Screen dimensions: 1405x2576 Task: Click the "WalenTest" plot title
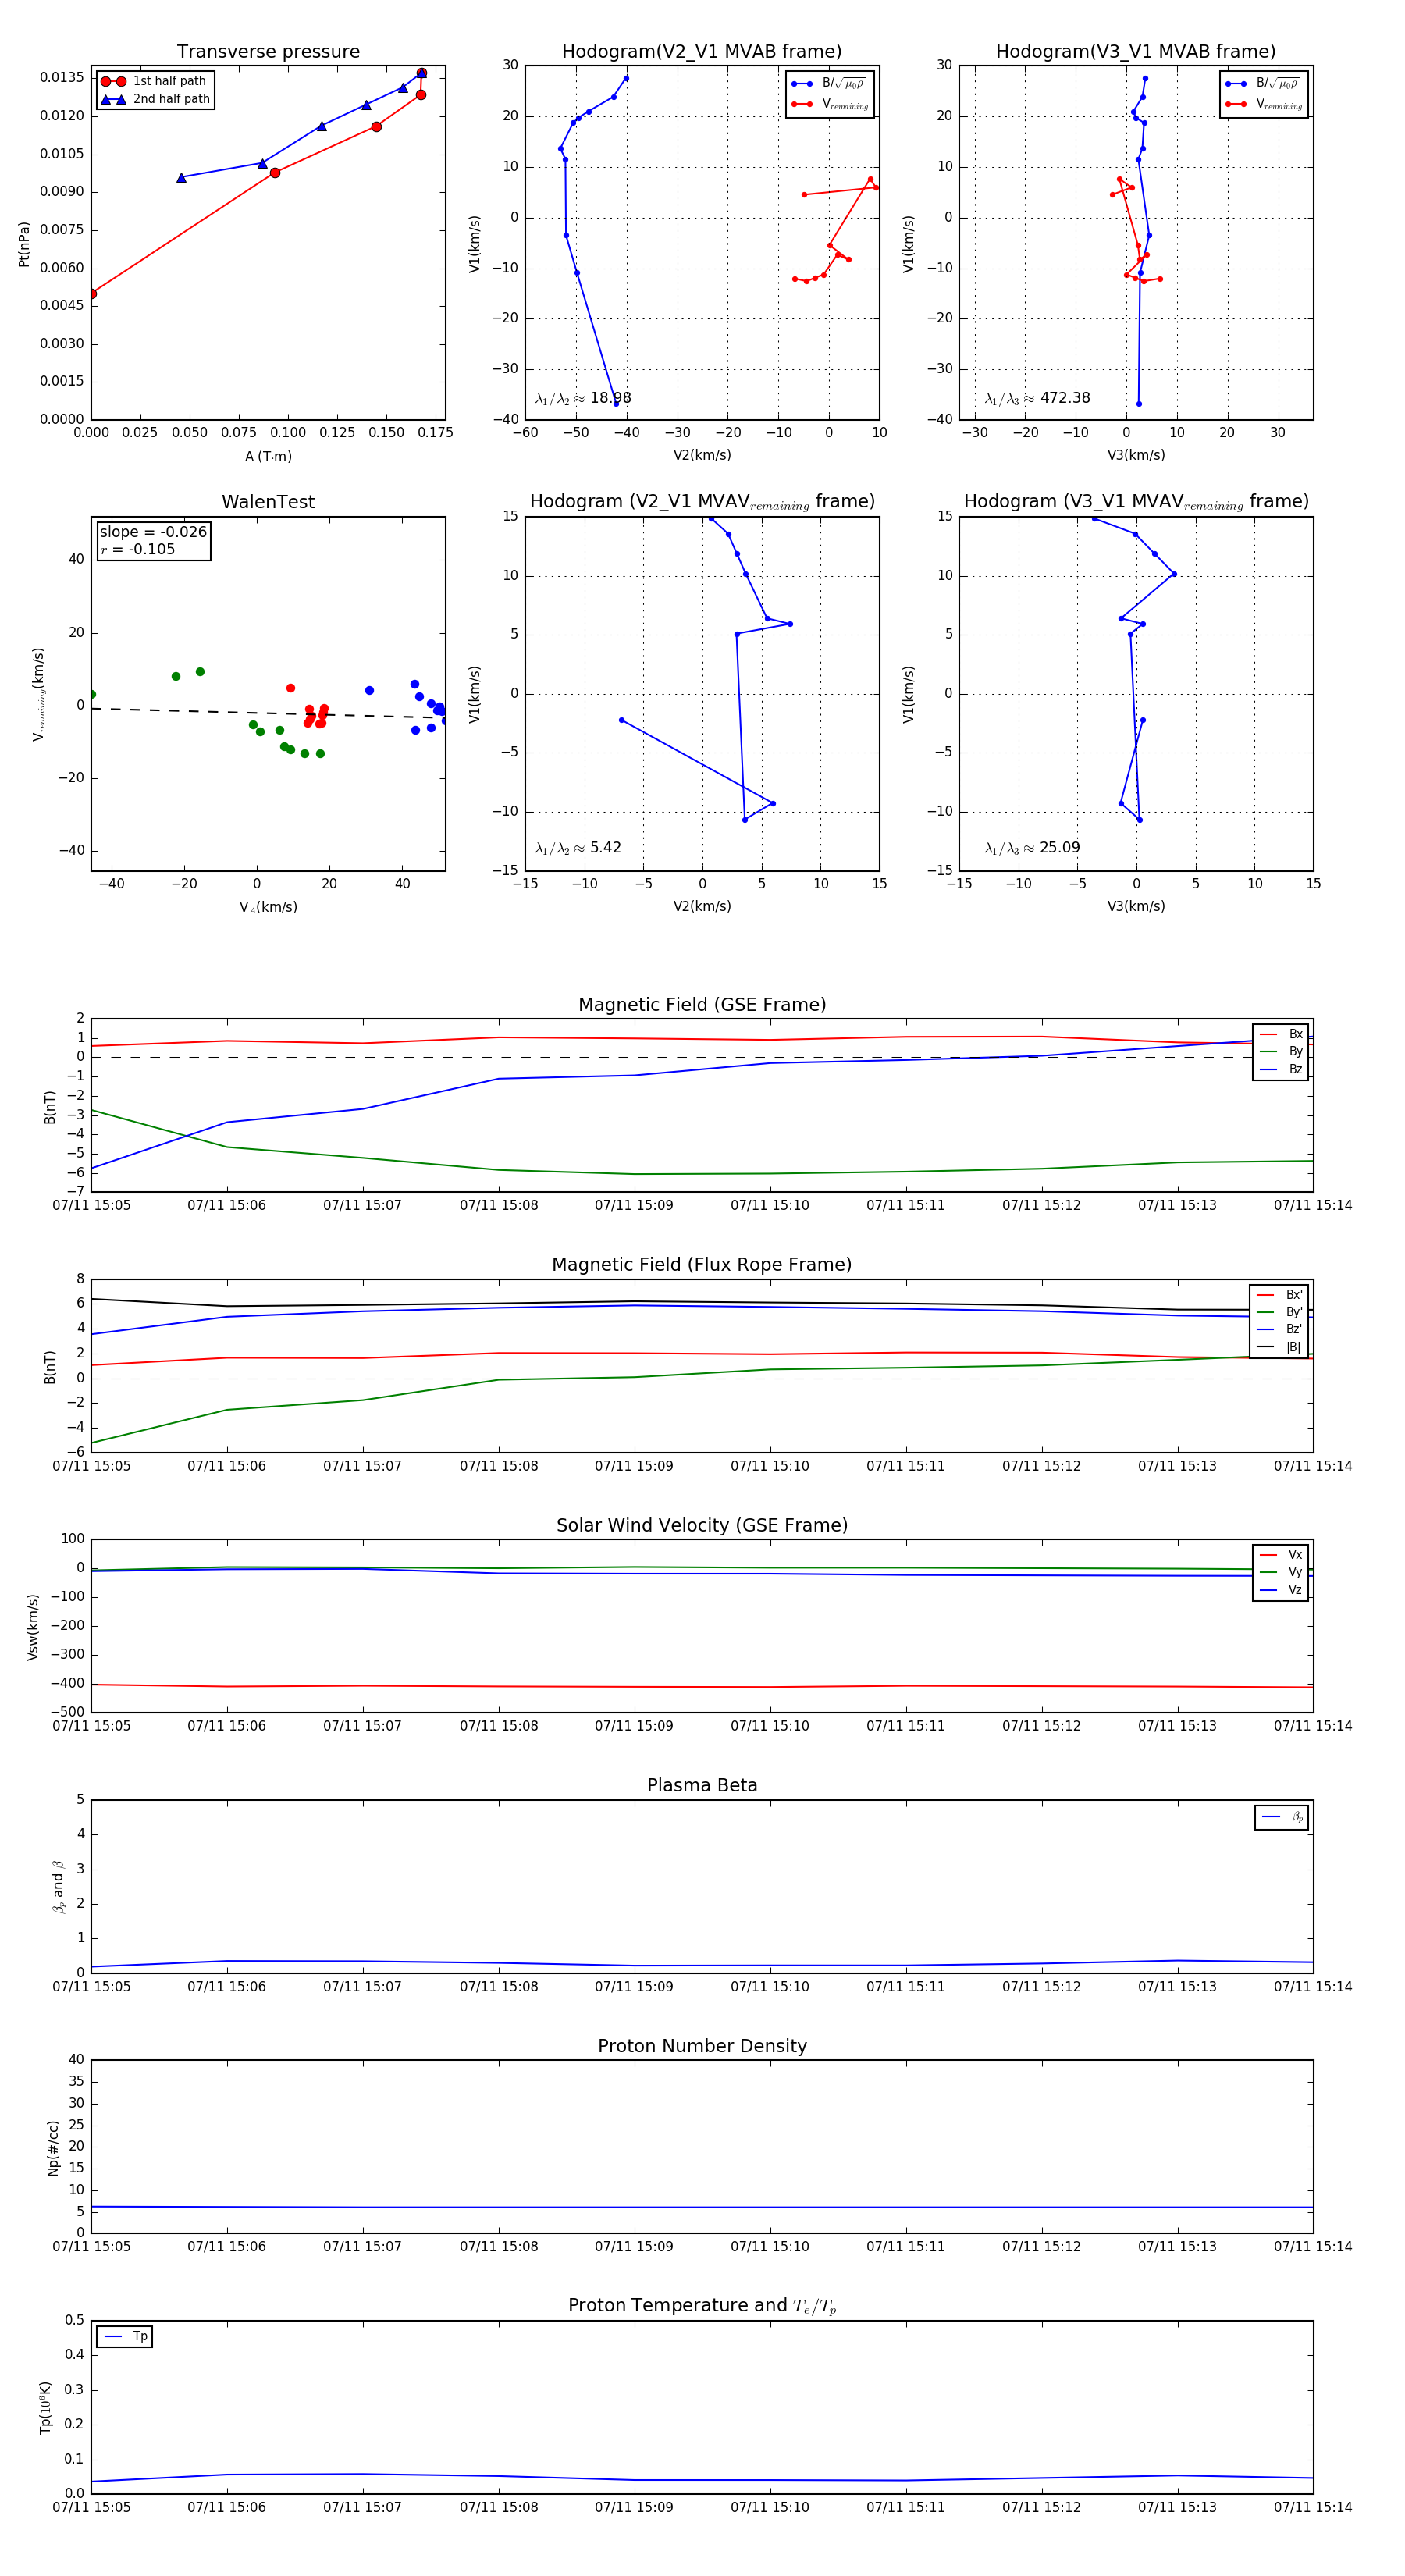click(268, 502)
